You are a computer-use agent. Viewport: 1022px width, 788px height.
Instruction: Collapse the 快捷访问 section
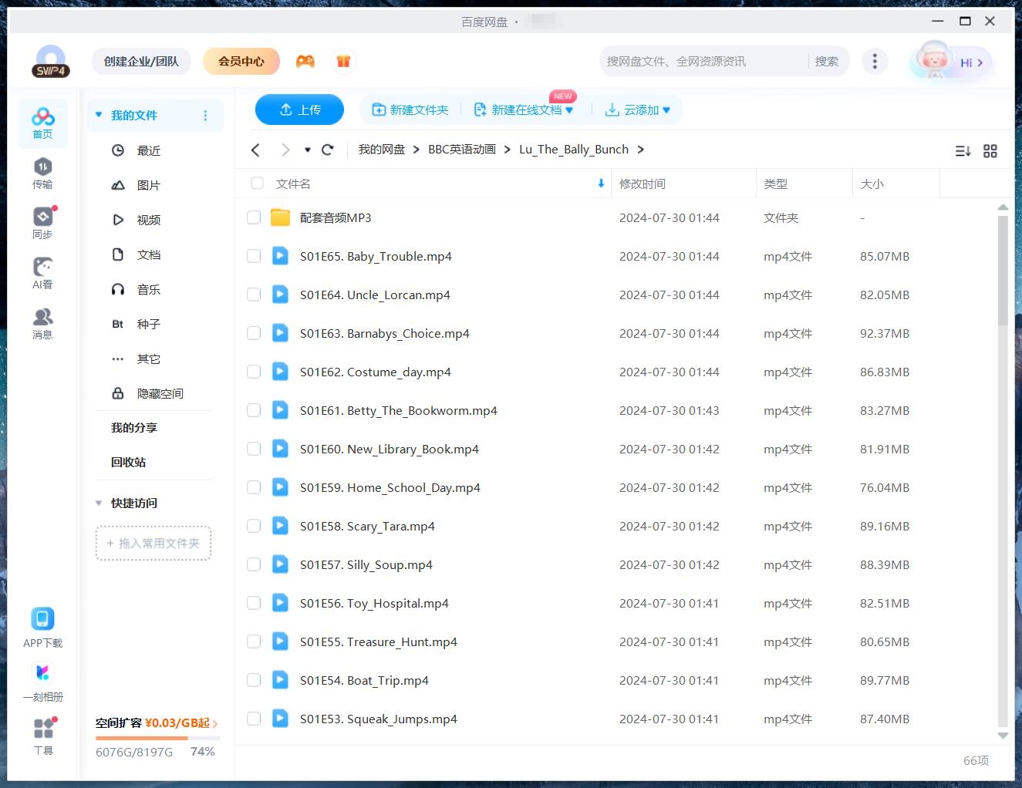[99, 503]
